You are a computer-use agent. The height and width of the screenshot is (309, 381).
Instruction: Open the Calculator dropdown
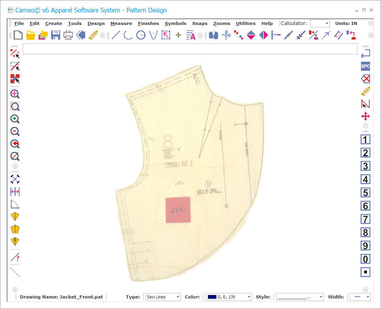pos(320,23)
